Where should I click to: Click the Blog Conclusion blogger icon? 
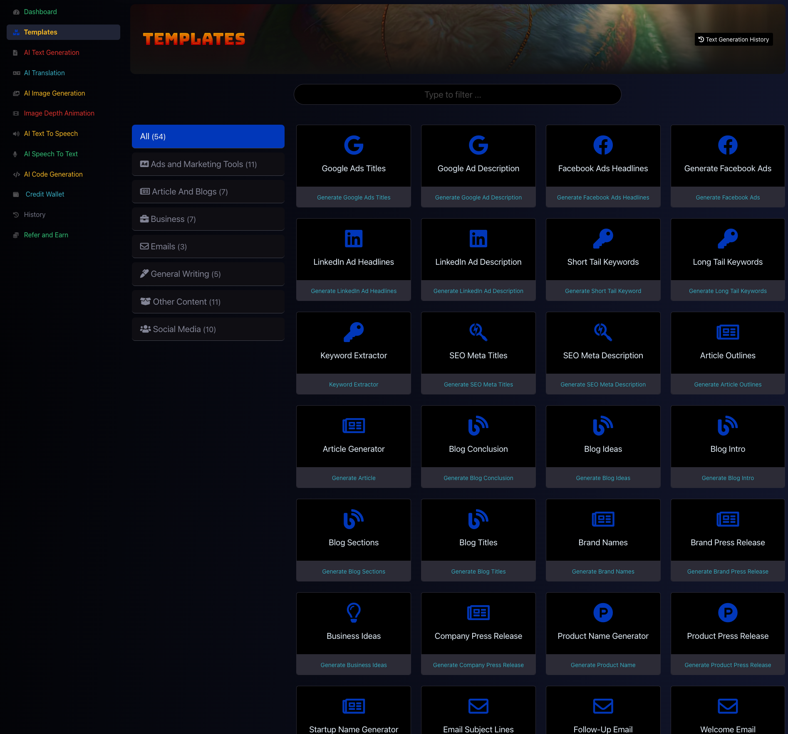478,426
